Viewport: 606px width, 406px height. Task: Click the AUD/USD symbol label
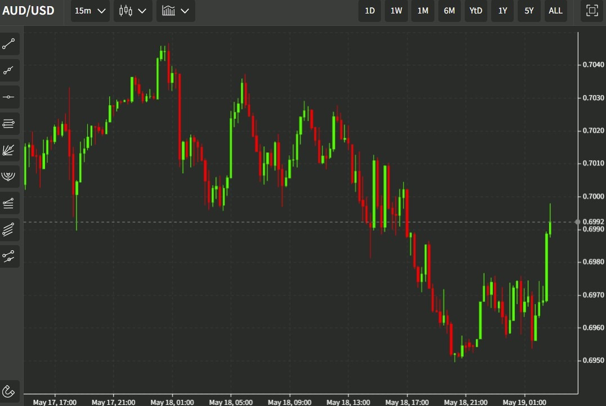click(28, 10)
